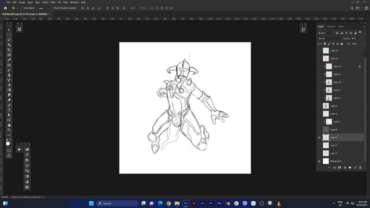Image resolution: width=370 pixels, height=208 pixels.
Task: Select the Horizontal Type tool
Action: coord(9,110)
